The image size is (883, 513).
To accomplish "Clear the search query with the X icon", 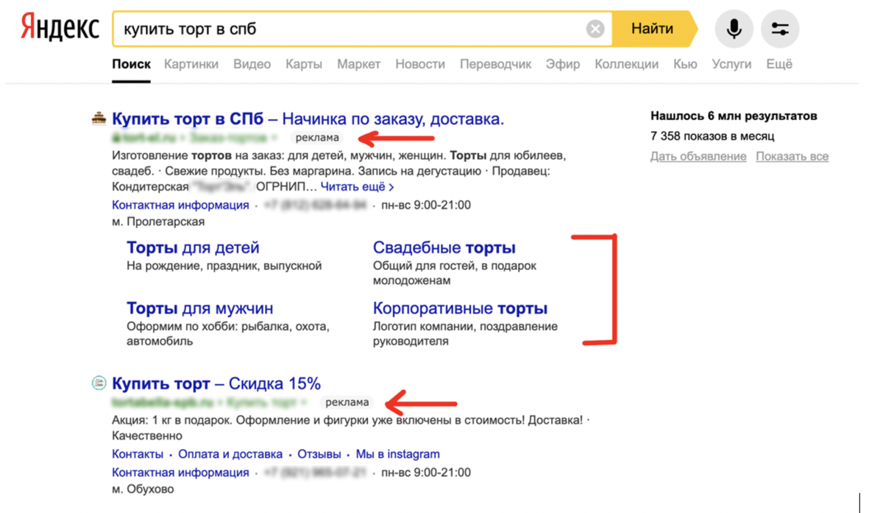I will 595,29.
